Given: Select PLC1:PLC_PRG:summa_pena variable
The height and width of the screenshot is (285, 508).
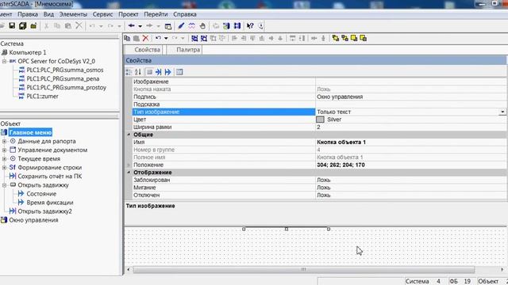Looking at the screenshot, I should click(63, 78).
